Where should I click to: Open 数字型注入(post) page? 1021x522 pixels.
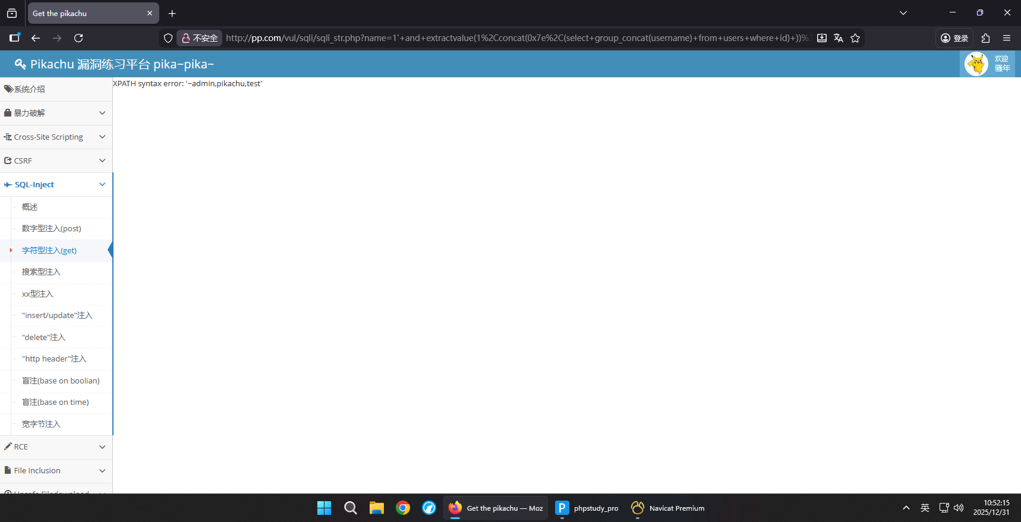(52, 228)
